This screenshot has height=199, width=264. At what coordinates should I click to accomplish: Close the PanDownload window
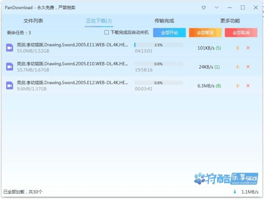coord(256,8)
